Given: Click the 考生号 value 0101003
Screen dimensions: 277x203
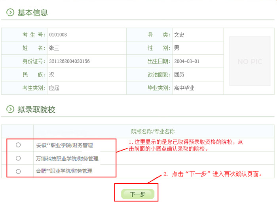Looking at the screenshot, I should coord(58,35).
